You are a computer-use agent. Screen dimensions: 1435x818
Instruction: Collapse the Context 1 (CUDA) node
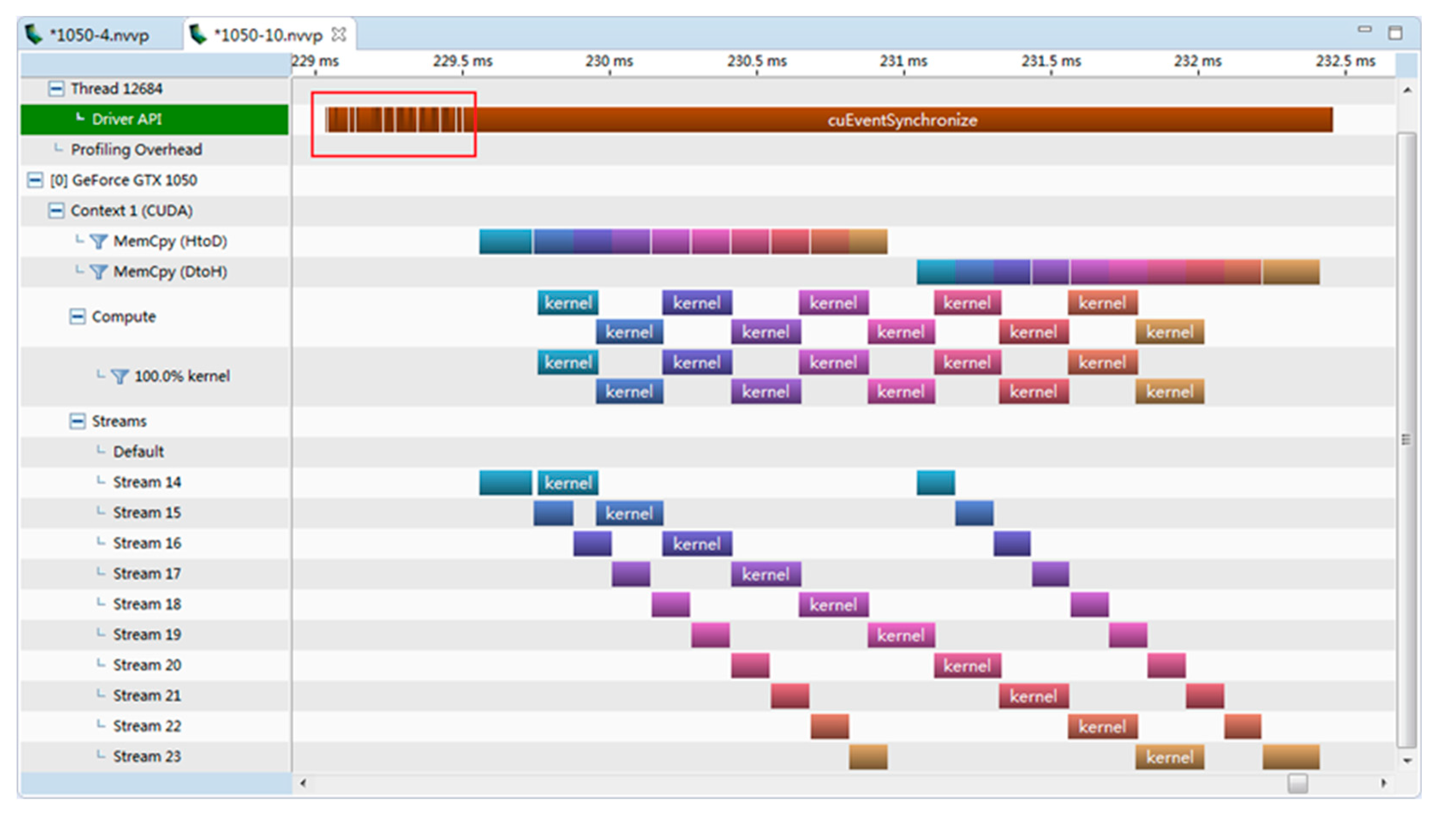pyautogui.click(x=56, y=211)
